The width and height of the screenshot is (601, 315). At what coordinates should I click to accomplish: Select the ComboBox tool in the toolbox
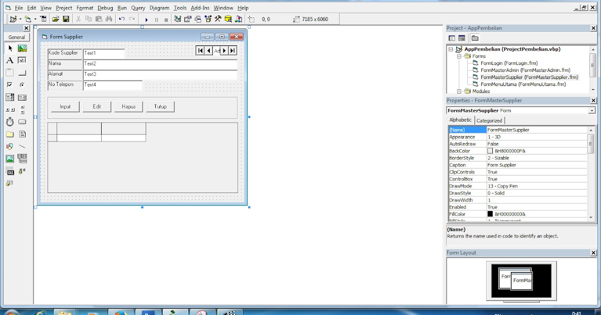tap(10, 96)
